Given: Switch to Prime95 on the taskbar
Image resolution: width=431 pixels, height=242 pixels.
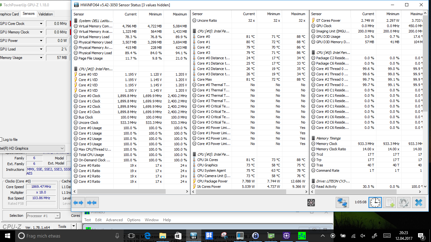Looking at the screenshot, I should click(x=302, y=235).
